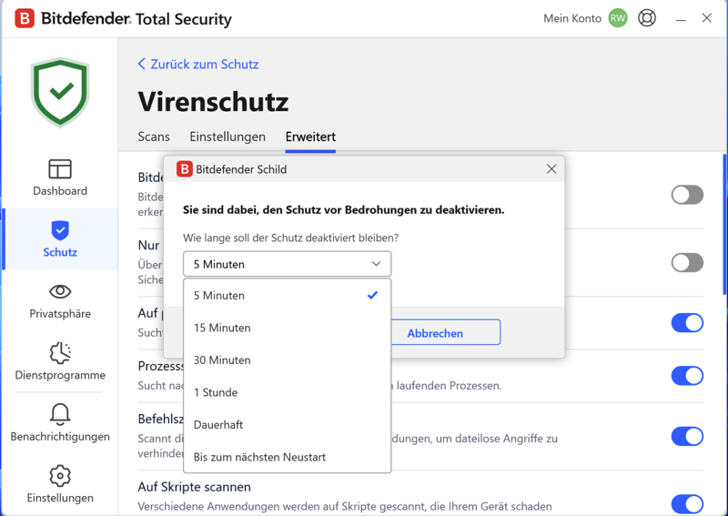Image resolution: width=728 pixels, height=516 pixels.
Task: Close the Bitdefender Schild dialog
Action: 551,169
